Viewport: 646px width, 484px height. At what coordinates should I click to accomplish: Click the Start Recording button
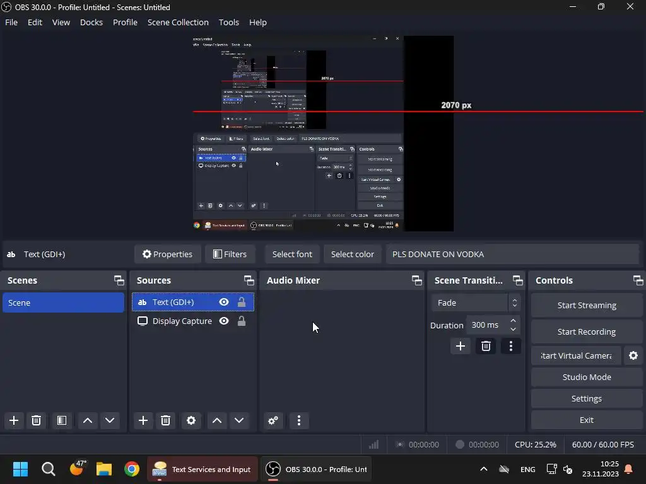pyautogui.click(x=587, y=331)
